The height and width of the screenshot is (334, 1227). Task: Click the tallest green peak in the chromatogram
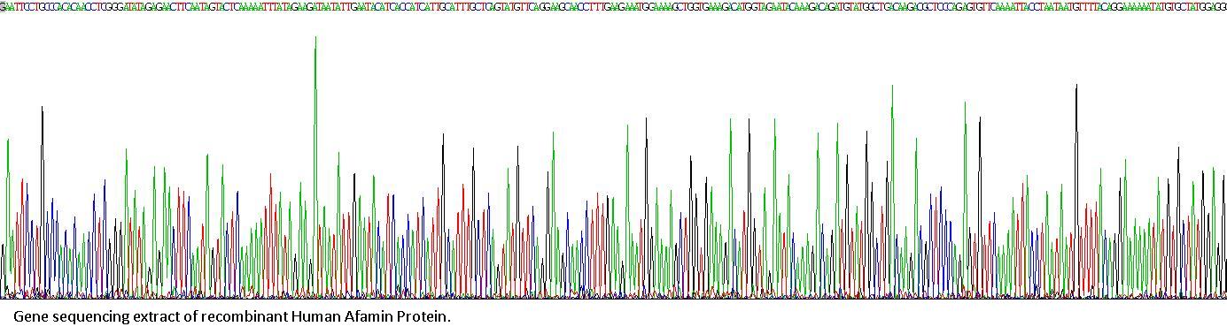point(315,163)
